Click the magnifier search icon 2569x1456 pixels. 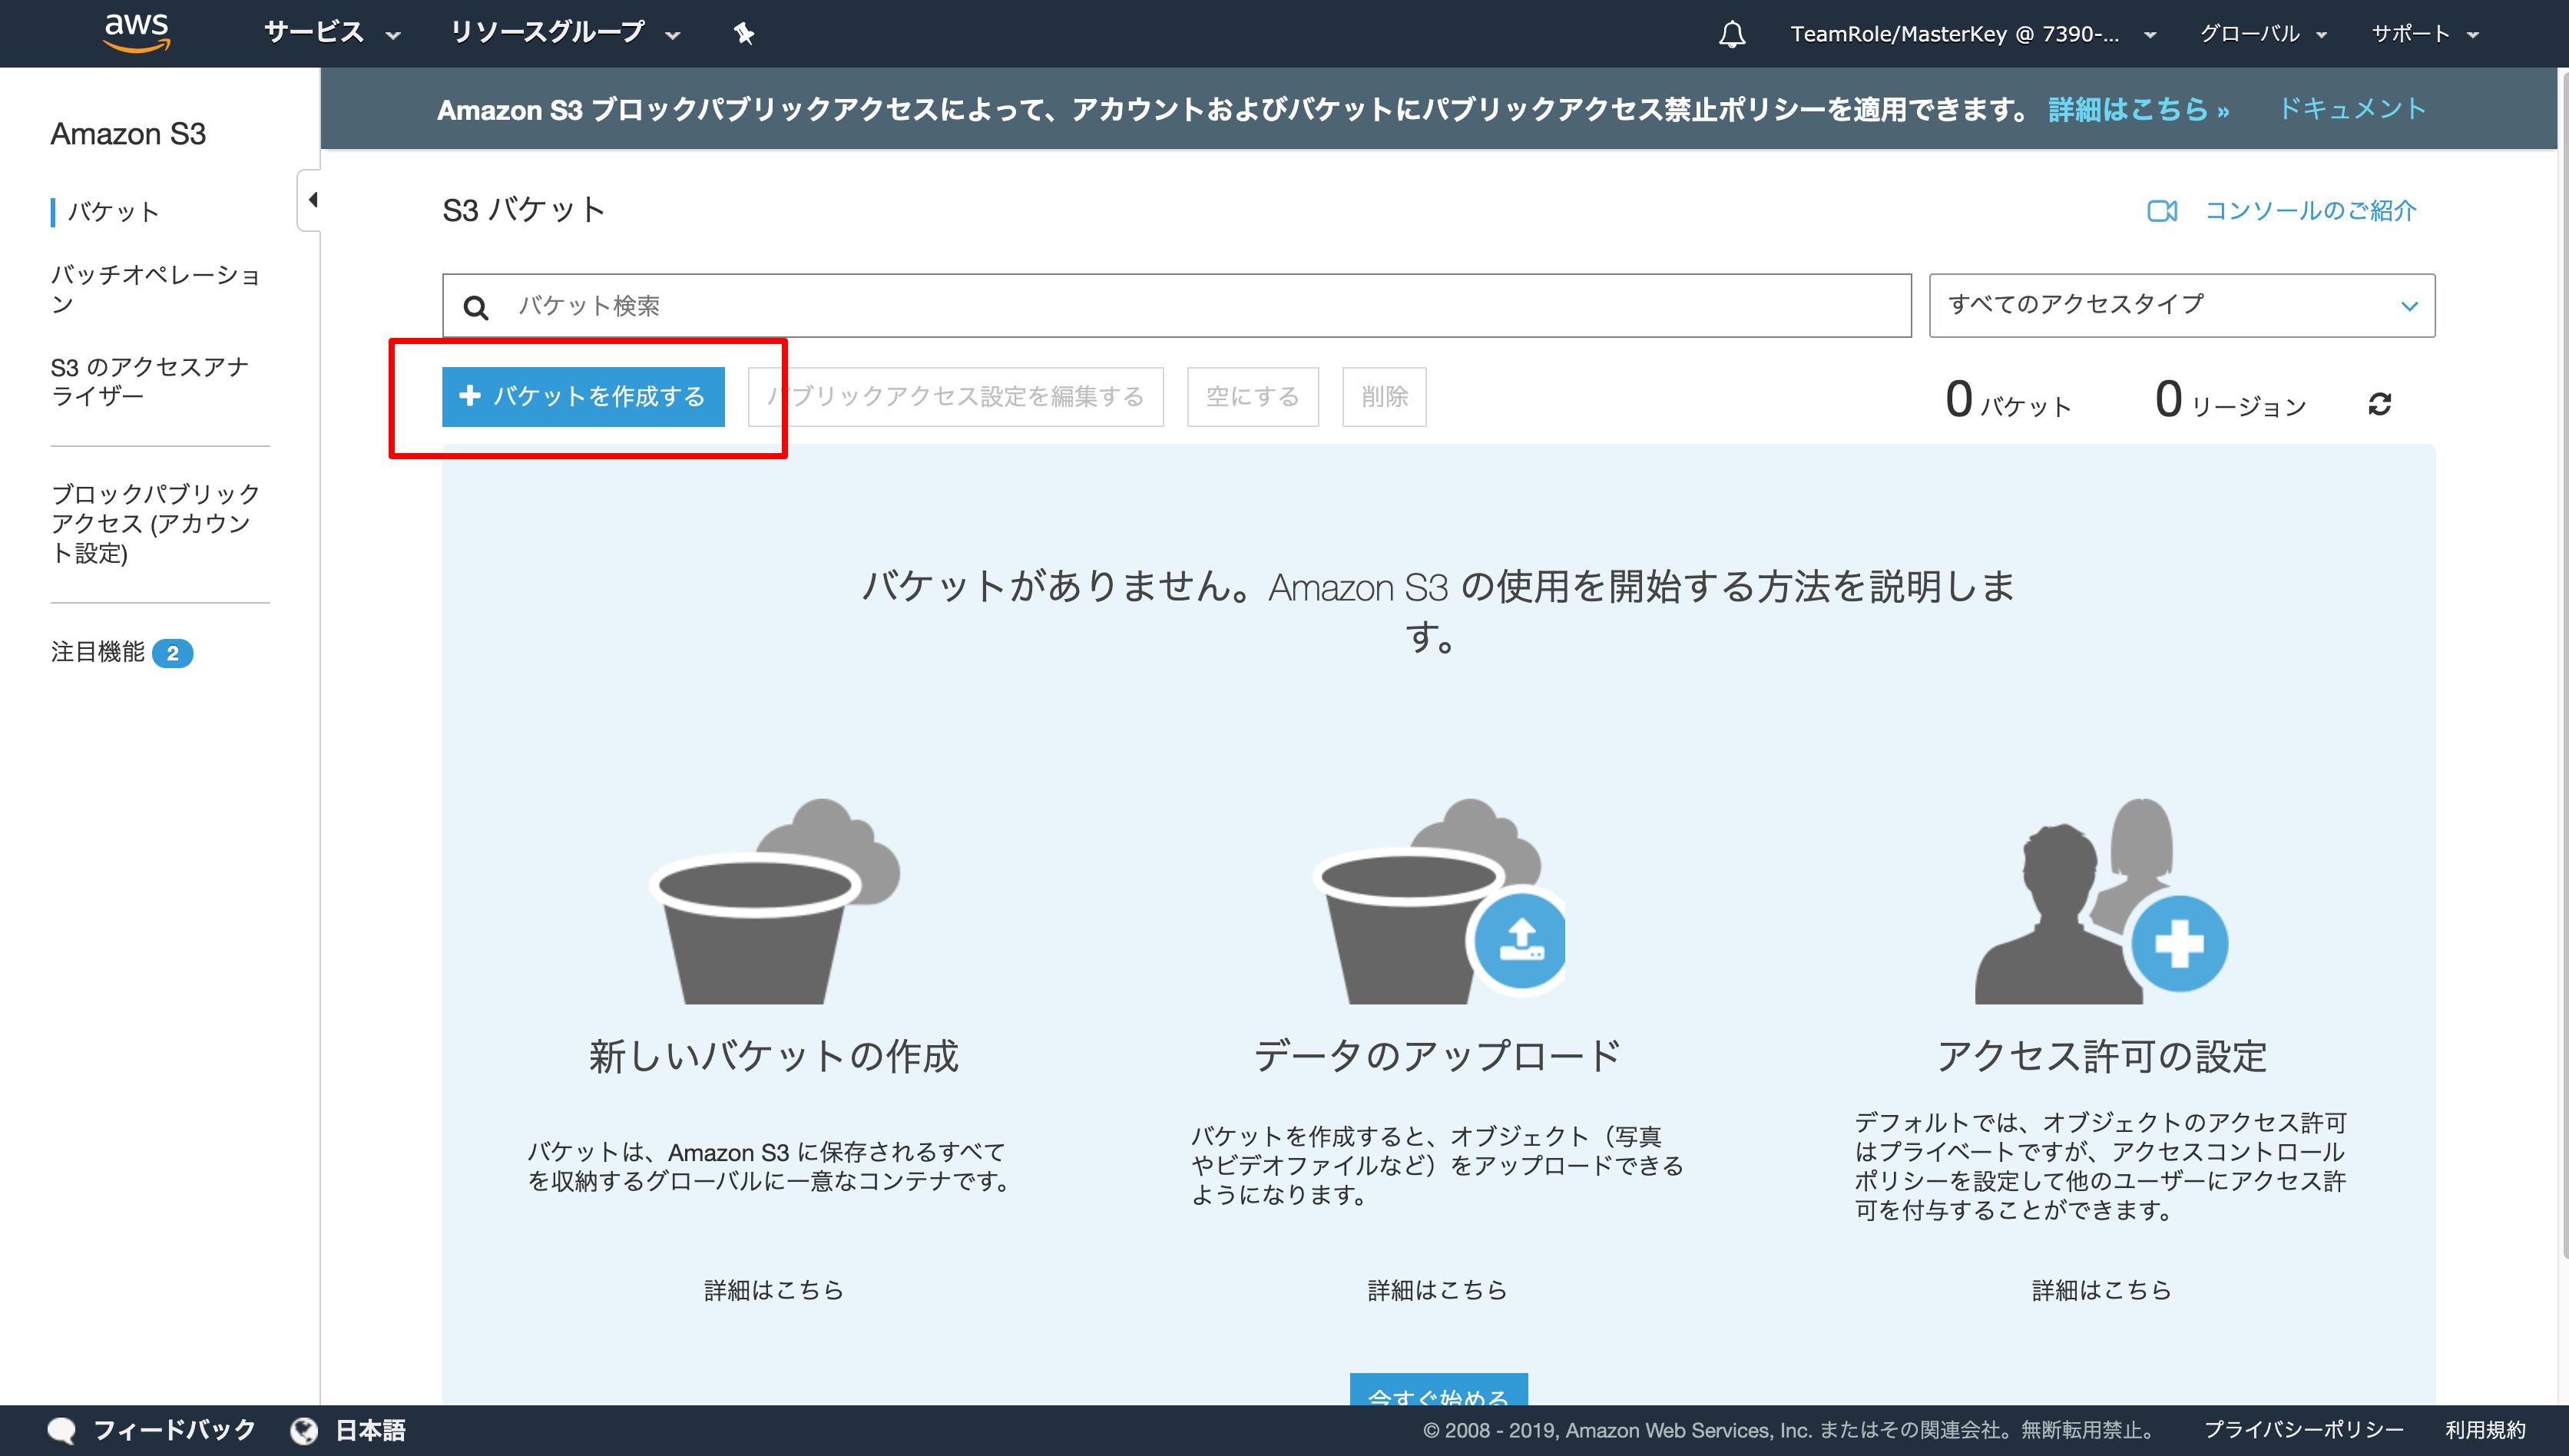[x=476, y=307]
